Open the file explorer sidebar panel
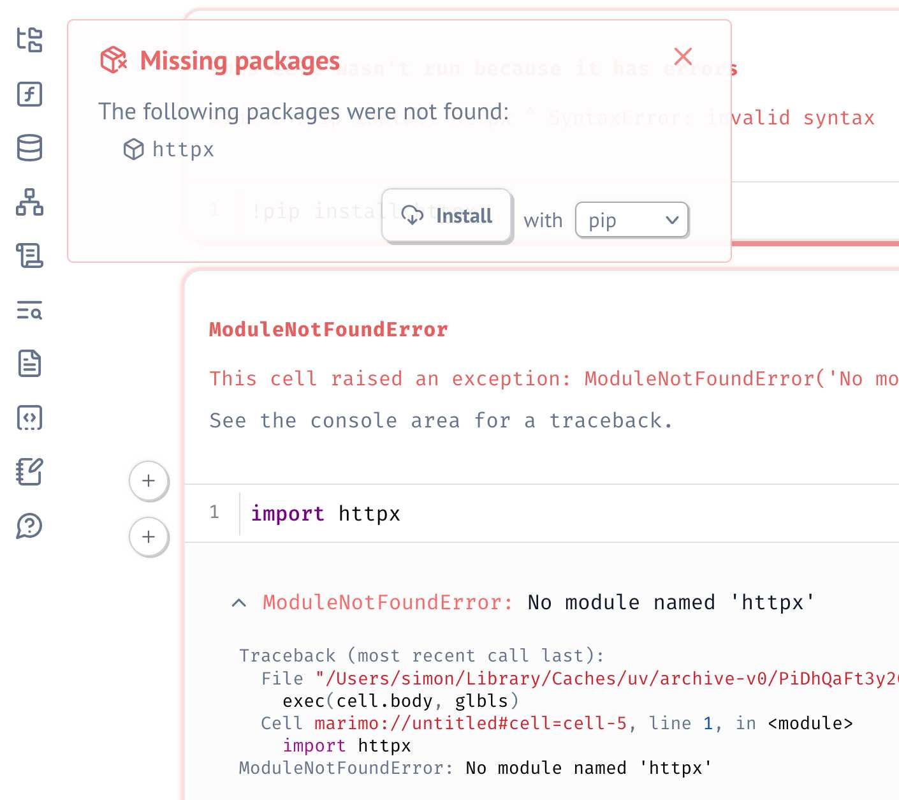899x800 pixels. click(x=29, y=40)
